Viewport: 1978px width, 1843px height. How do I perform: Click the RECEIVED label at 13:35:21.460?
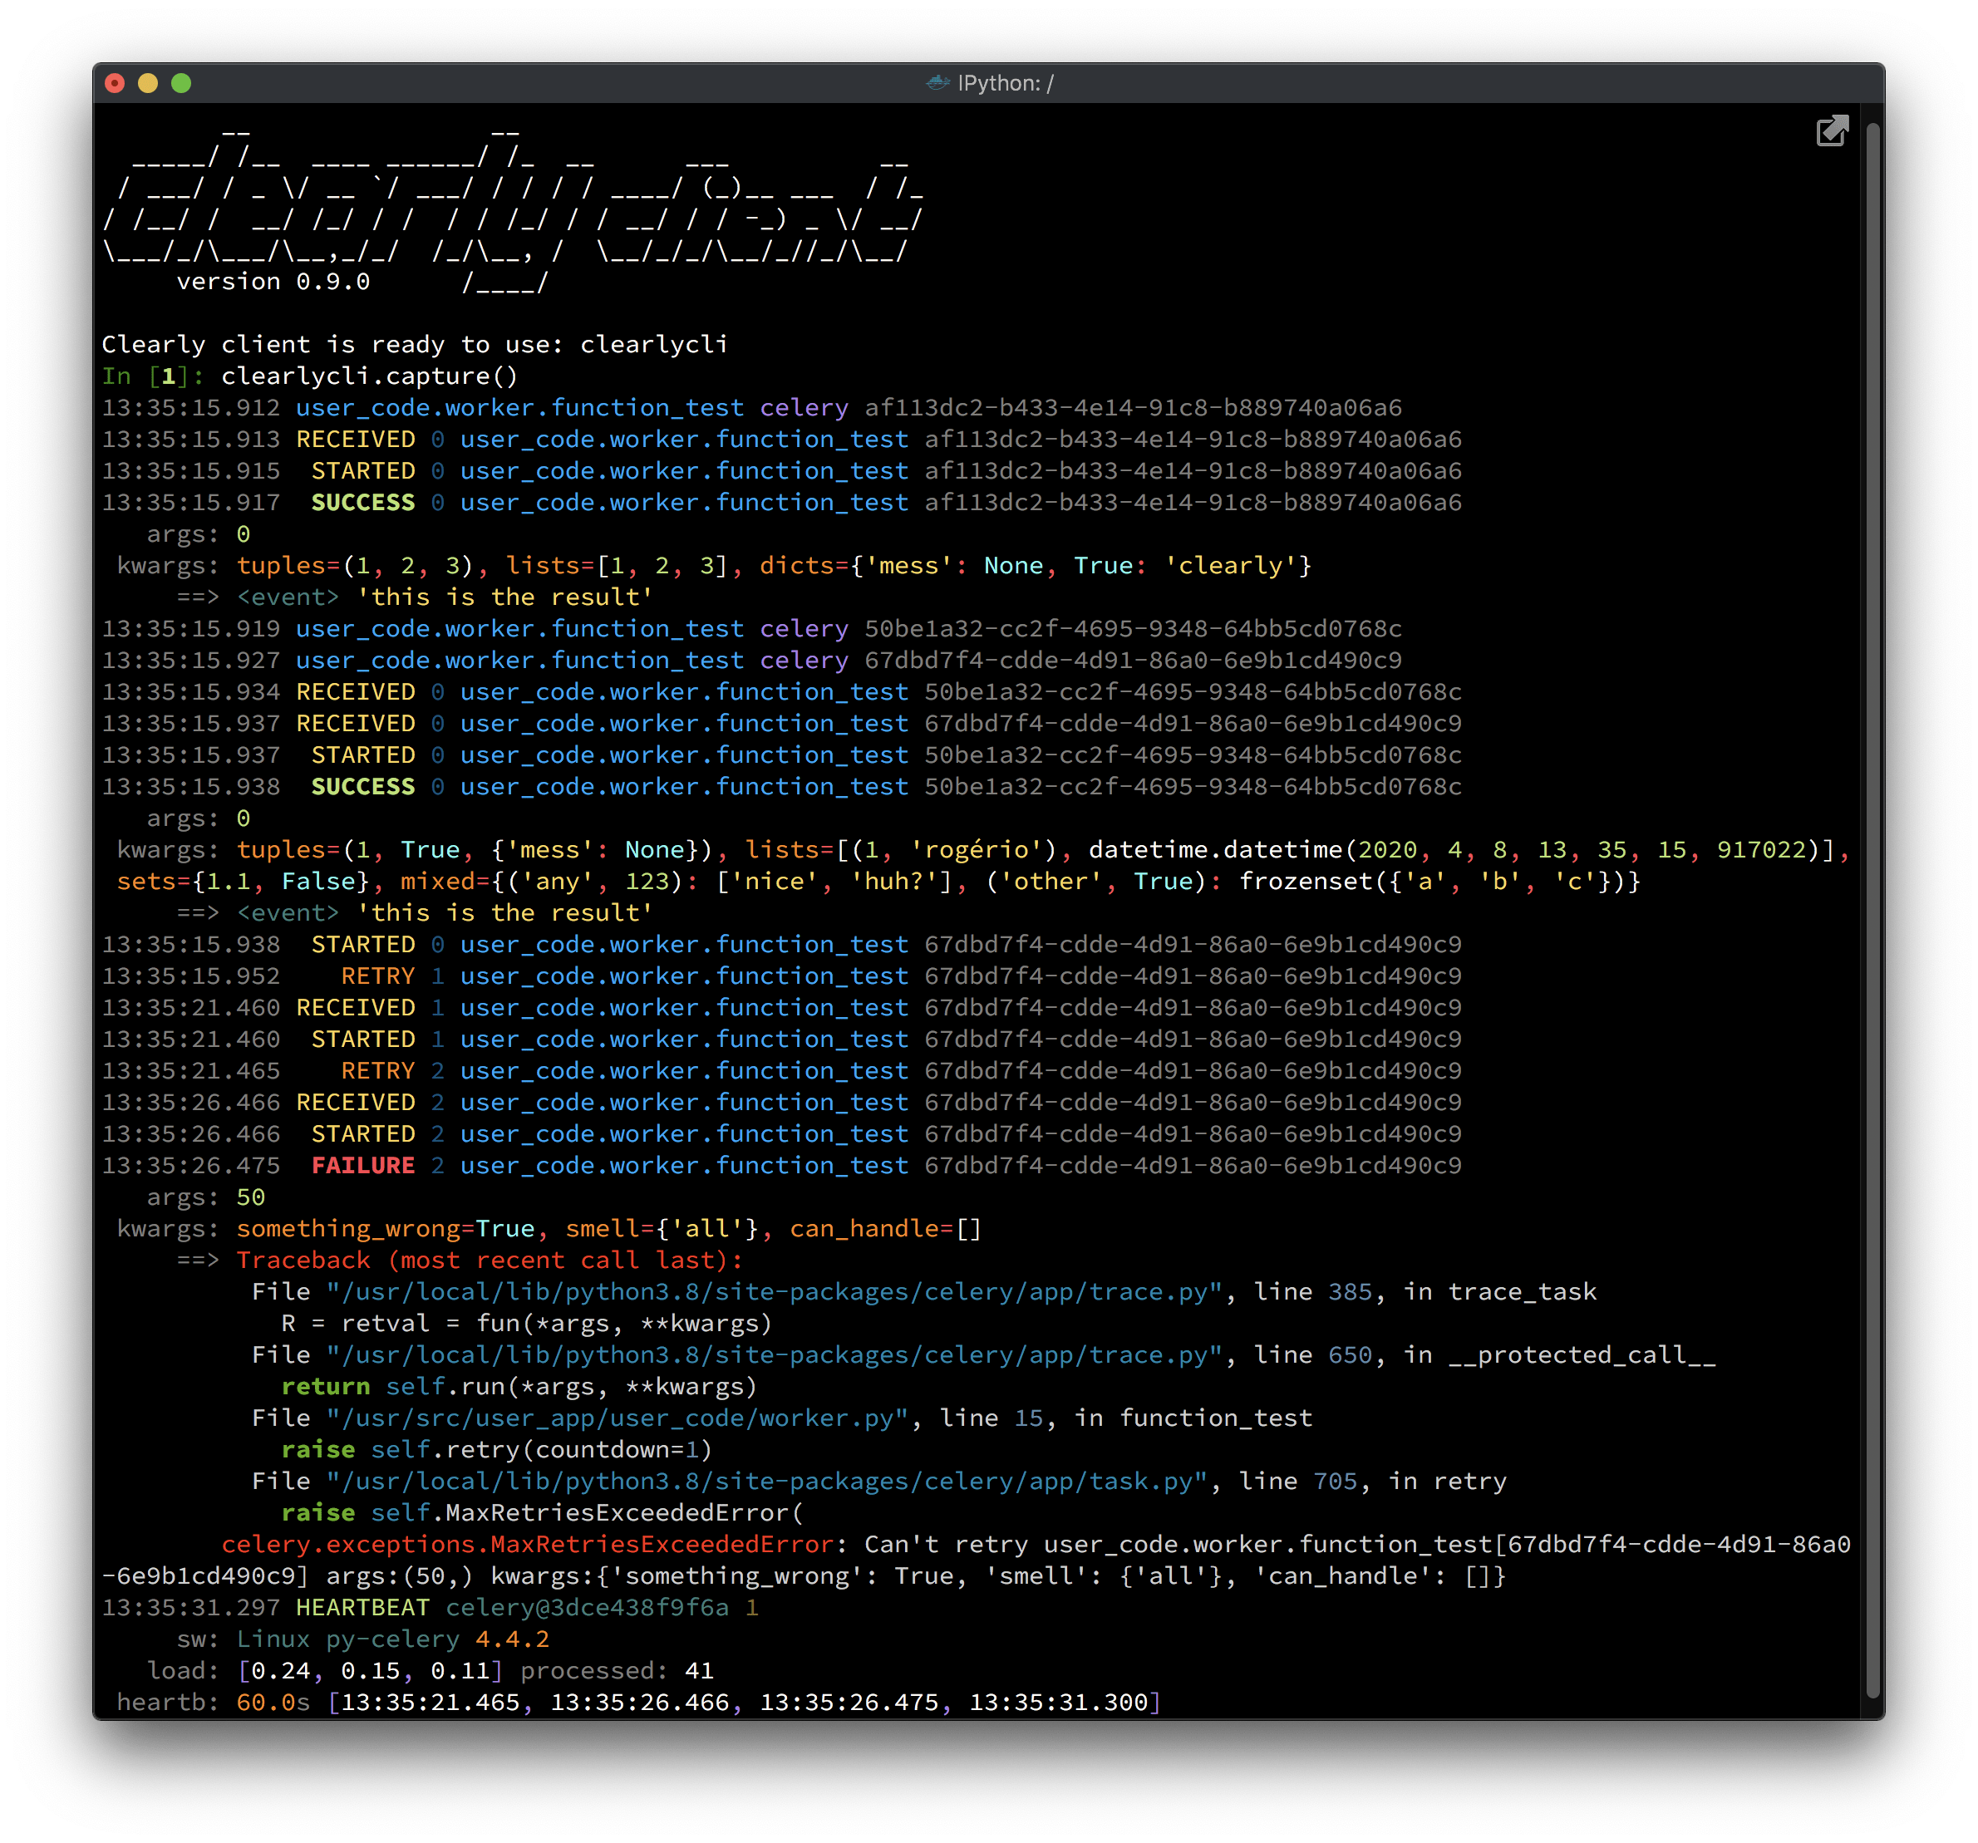click(357, 1008)
